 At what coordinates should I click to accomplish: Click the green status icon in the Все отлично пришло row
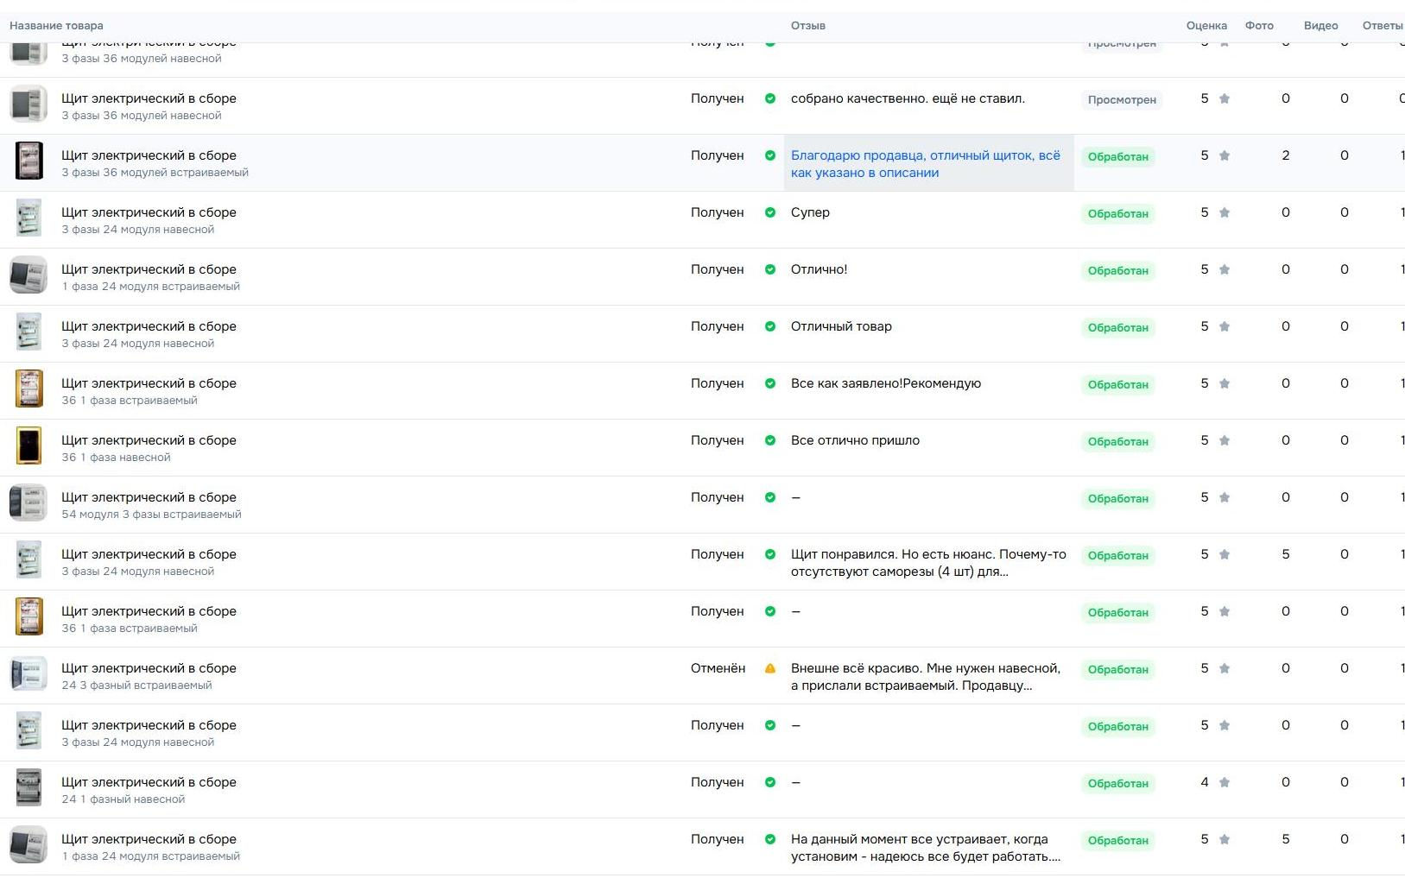[769, 440]
